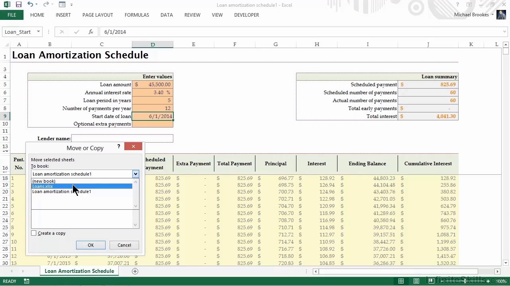Open the VIEW ribbon tab
The height and width of the screenshot is (286, 510).
pos(217,15)
